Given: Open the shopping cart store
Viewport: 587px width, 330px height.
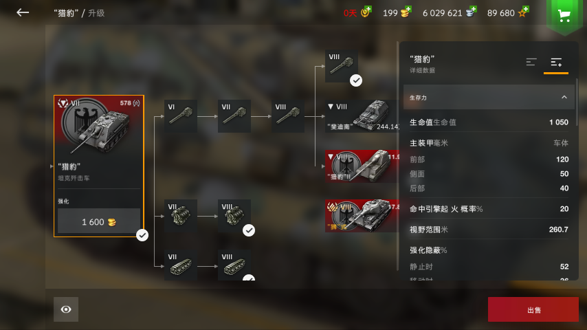Looking at the screenshot, I should [564, 15].
